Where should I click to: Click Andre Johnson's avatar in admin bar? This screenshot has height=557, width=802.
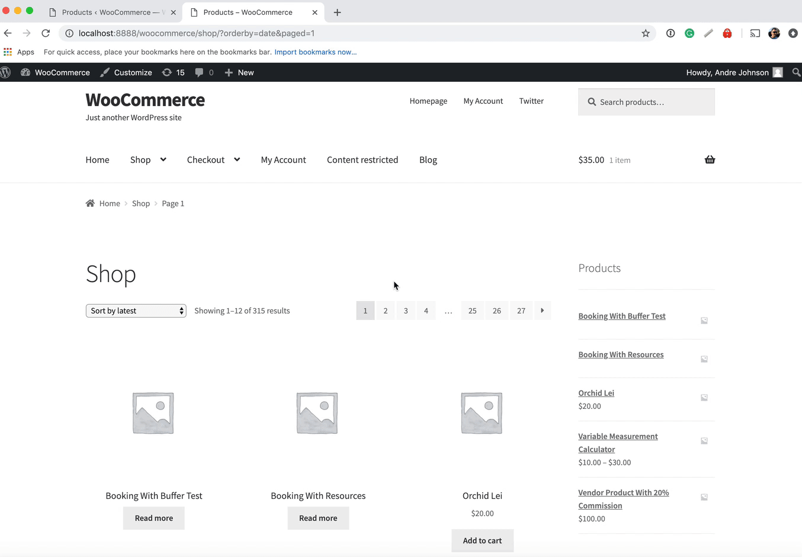point(778,72)
